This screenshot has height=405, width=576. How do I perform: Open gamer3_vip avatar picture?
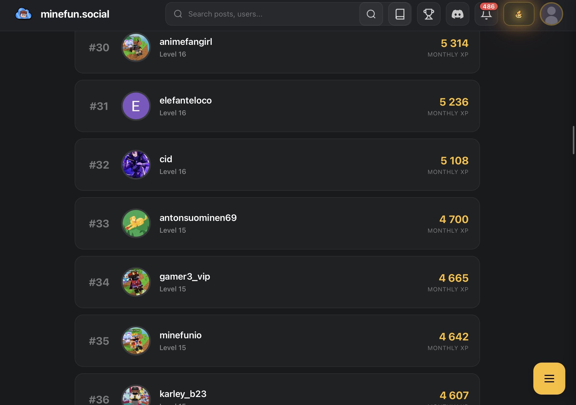[x=136, y=282]
